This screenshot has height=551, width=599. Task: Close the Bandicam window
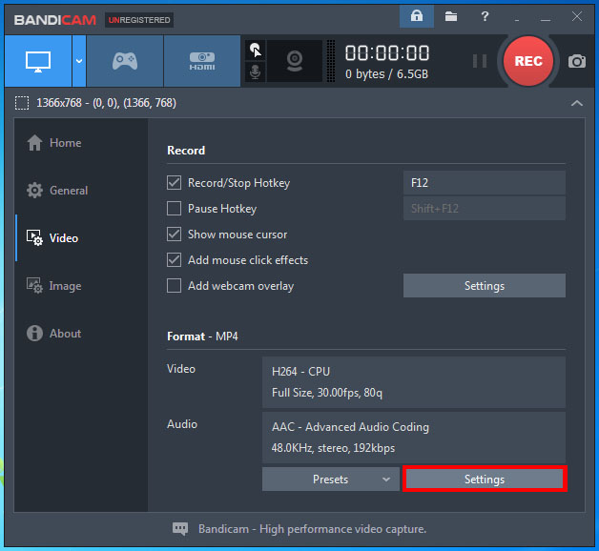(577, 16)
